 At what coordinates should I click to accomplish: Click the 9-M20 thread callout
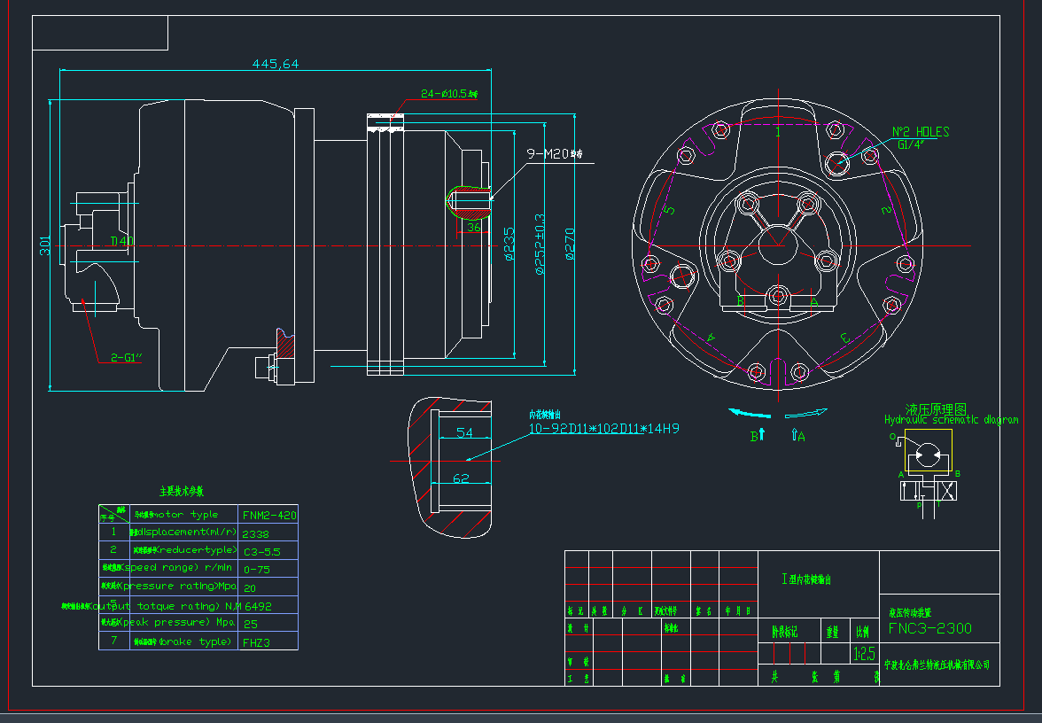(555, 154)
